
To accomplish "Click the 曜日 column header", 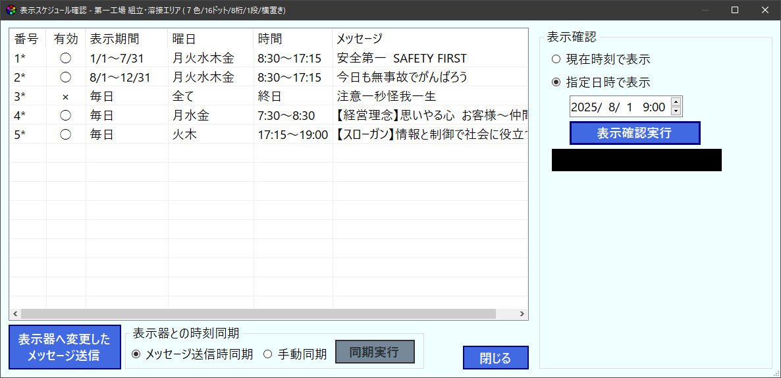I will pos(211,38).
